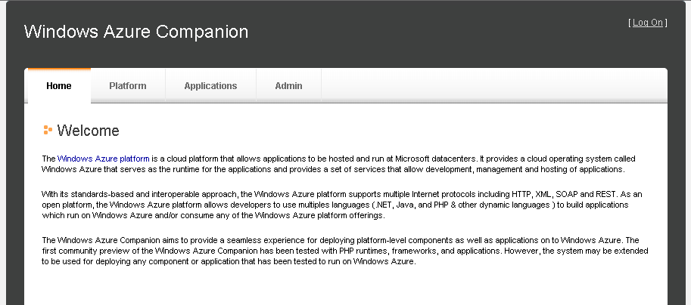Image resolution: width=691 pixels, height=305 pixels.
Task: Click the Log On link
Action: tap(648, 23)
